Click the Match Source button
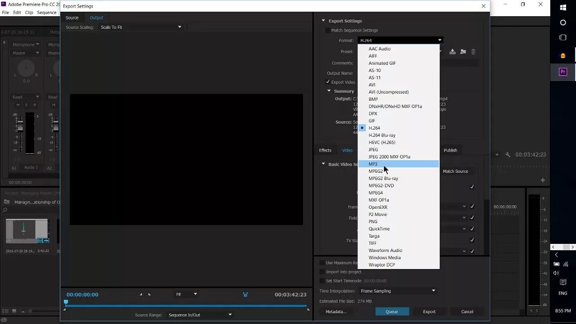Screen dimensions: 576x324 455,171
